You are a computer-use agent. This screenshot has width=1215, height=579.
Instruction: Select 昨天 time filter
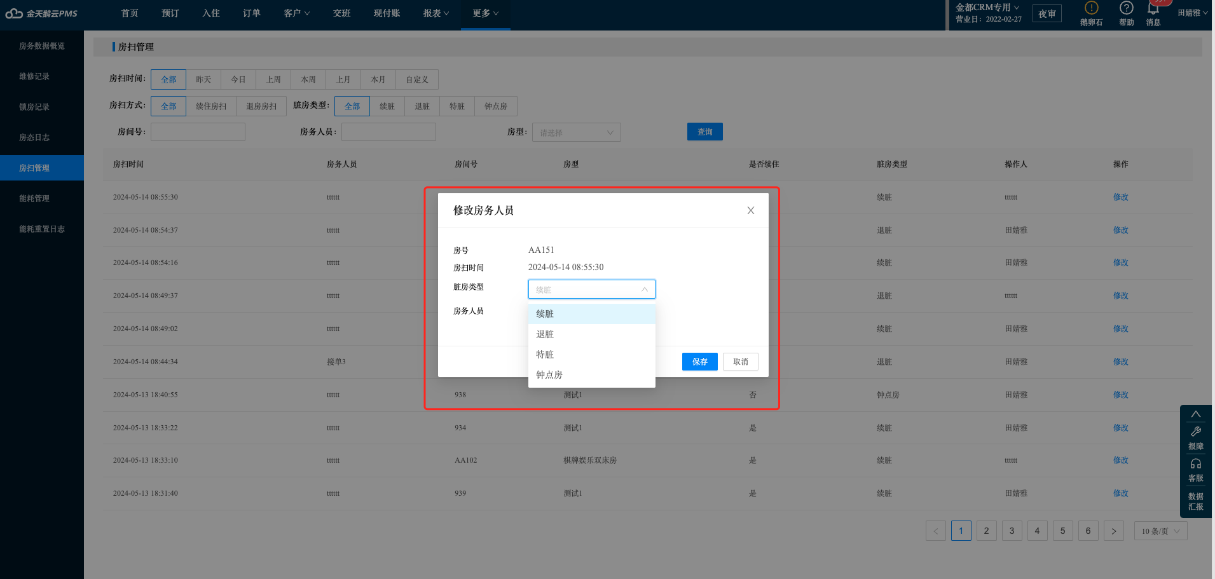click(x=203, y=79)
